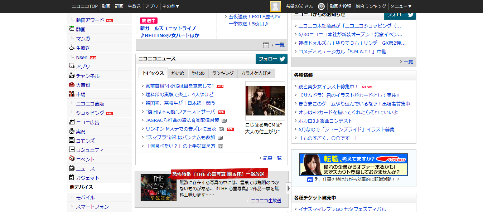Click camera icon next to 何食べたい headline

click(221, 146)
